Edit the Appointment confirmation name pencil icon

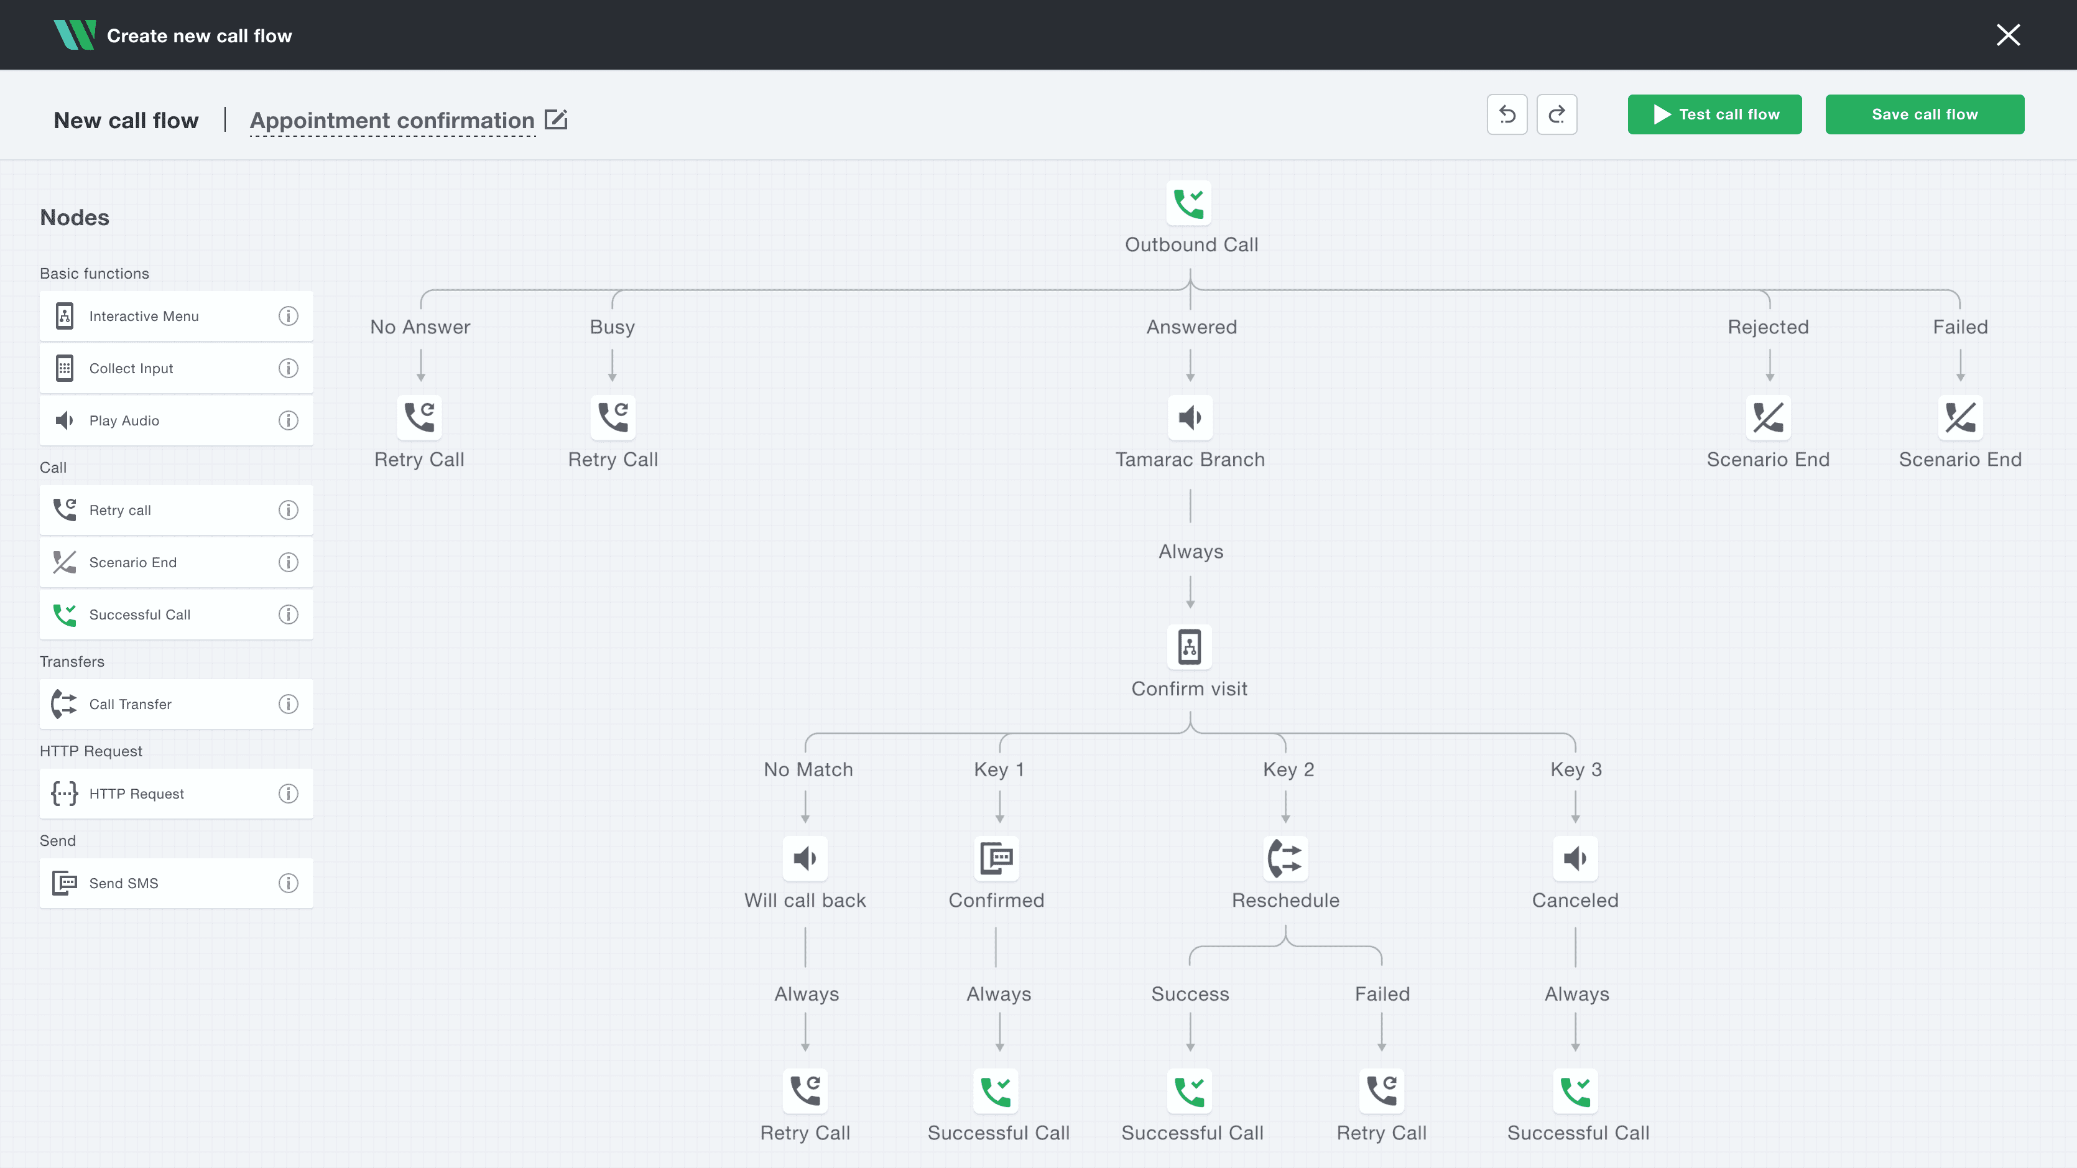(557, 119)
